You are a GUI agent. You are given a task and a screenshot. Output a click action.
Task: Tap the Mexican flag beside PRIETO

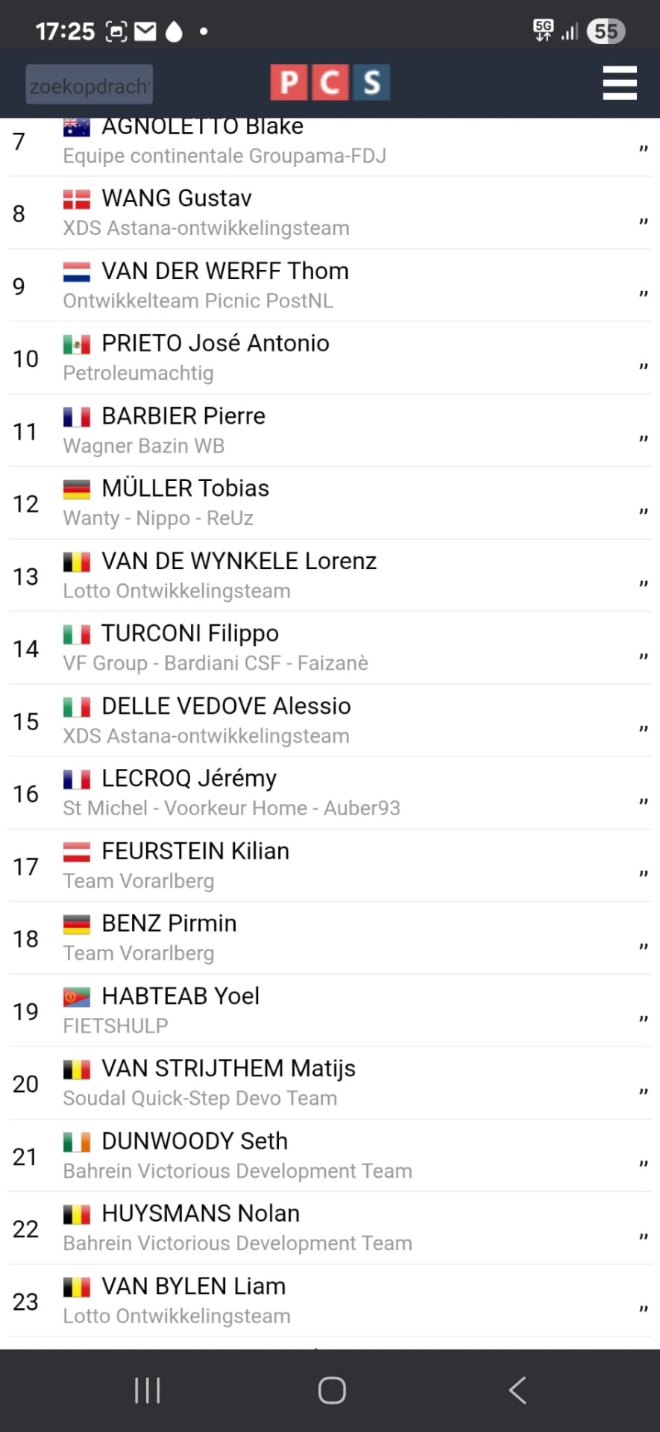pos(76,344)
